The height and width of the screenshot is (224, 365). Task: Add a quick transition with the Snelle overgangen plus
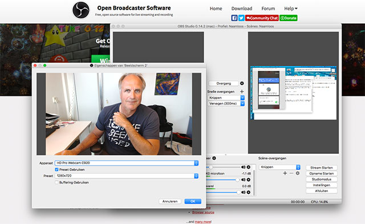[242, 91]
